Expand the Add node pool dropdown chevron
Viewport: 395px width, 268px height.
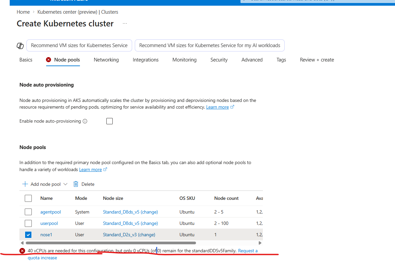point(66,184)
